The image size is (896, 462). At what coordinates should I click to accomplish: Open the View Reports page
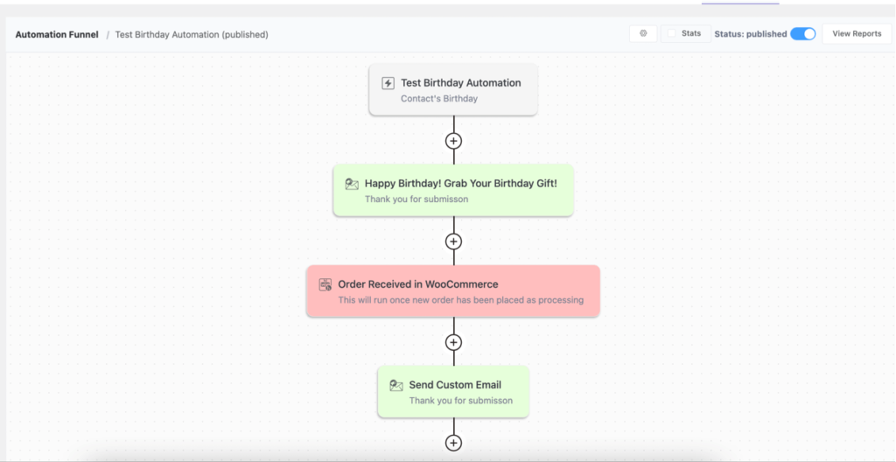click(x=857, y=34)
